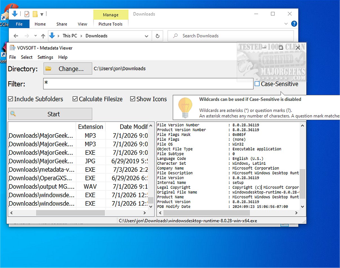Click Explorer forward arrow
Image resolution: width=340 pixels, height=268 pixels.
[27, 36]
